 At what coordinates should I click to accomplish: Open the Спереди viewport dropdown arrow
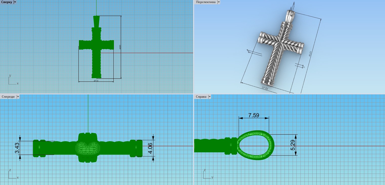click(x=18, y=97)
